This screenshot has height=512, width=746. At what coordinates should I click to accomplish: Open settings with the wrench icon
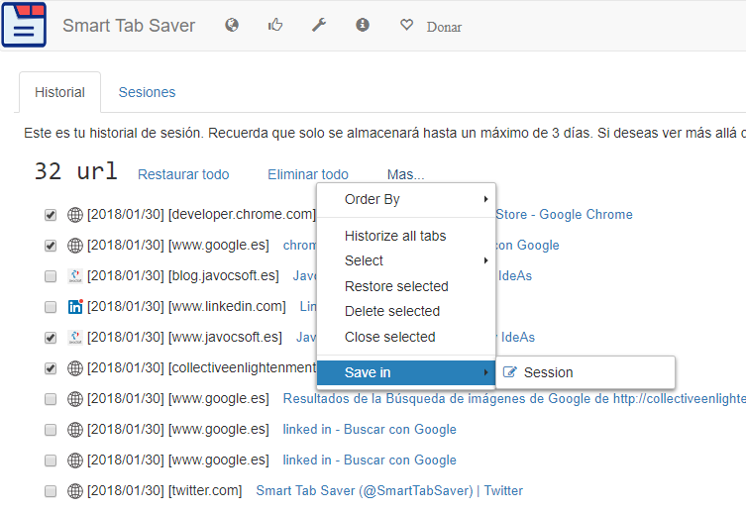319,25
